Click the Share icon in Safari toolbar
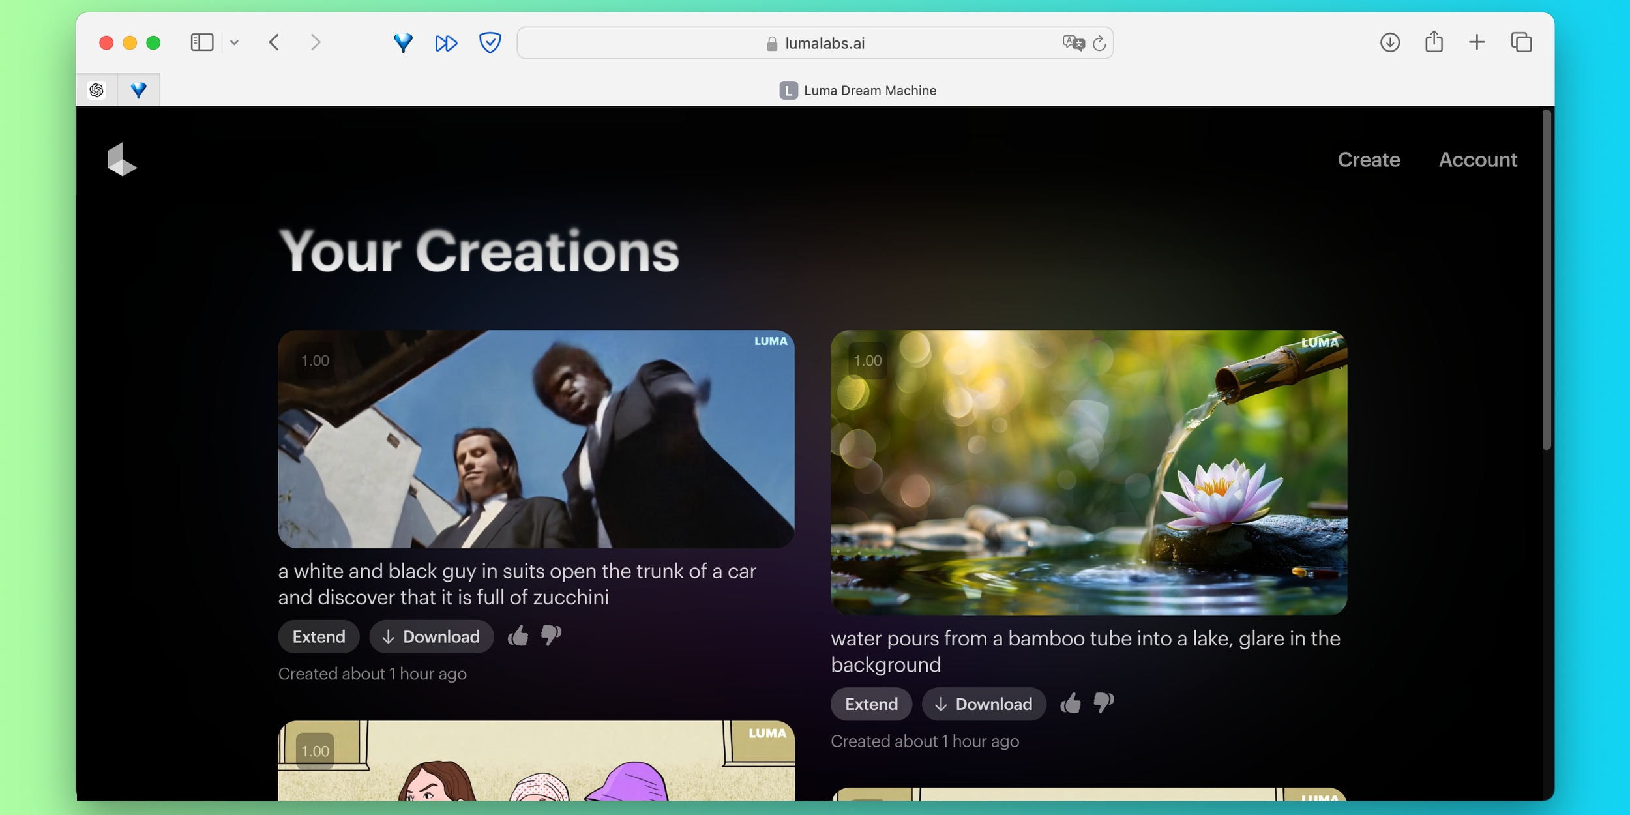Image resolution: width=1630 pixels, height=815 pixels. click(1434, 42)
